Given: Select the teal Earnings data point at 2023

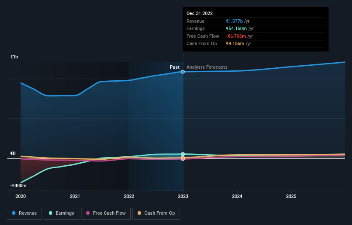Looking at the screenshot, I should (183, 154).
